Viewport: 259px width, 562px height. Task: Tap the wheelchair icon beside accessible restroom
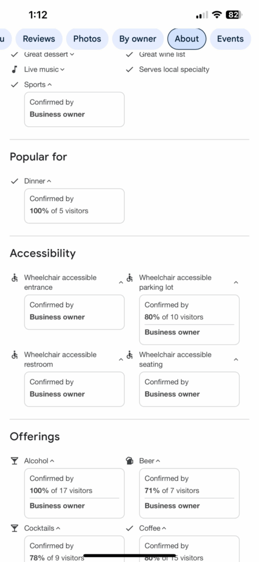[14, 355]
